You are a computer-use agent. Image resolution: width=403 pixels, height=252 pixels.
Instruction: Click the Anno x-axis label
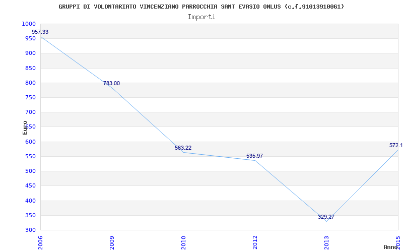click(390, 247)
